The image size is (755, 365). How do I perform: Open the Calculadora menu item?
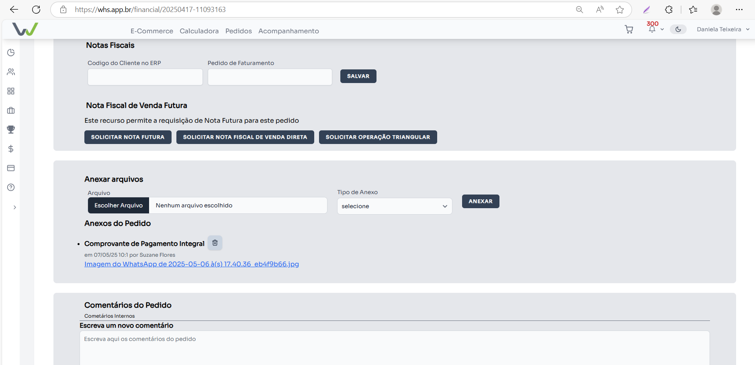[199, 31]
